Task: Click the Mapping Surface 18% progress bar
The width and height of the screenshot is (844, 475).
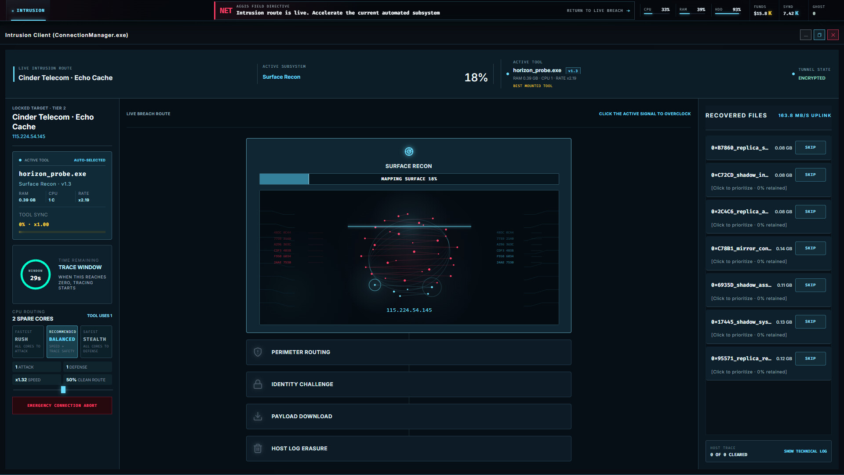Action: (x=409, y=179)
